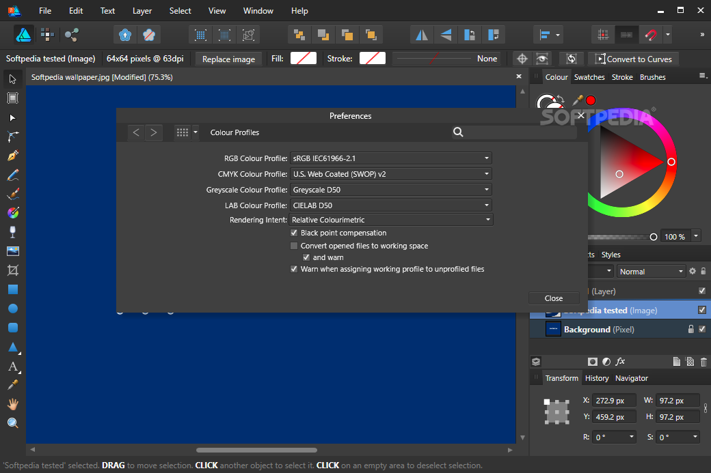Select the Colour Picker tool in toolbar

[x=13, y=385]
